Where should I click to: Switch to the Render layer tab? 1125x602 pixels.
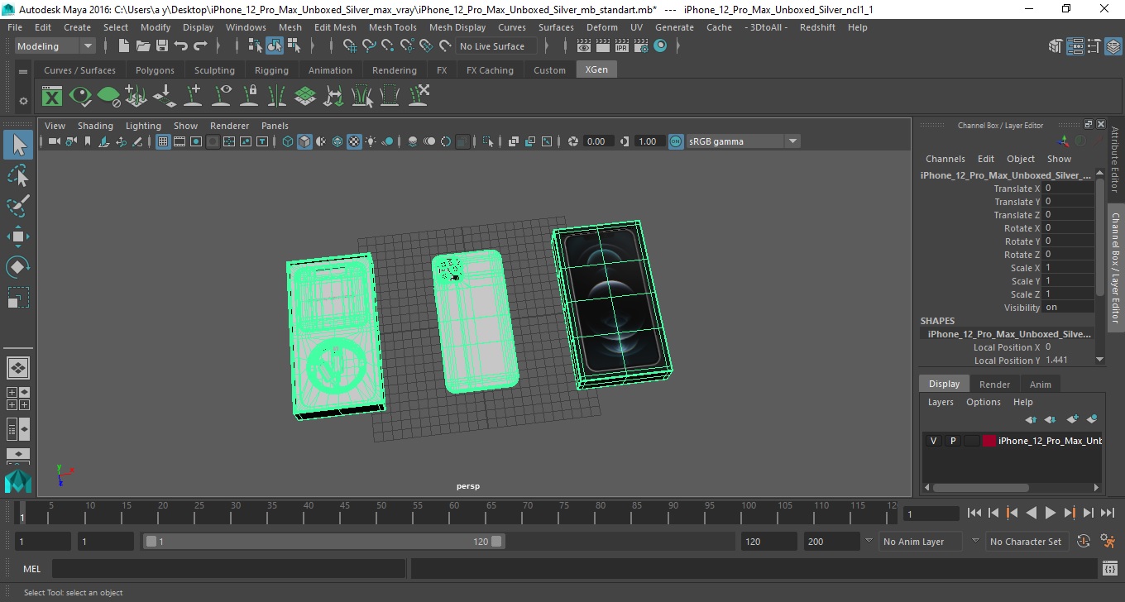(994, 385)
